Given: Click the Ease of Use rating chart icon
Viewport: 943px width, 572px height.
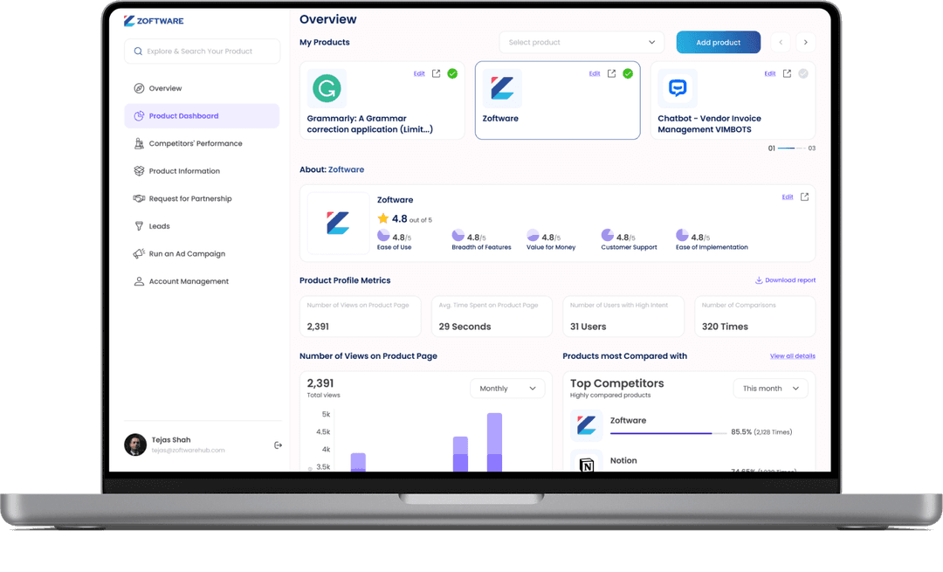Looking at the screenshot, I should coord(383,235).
